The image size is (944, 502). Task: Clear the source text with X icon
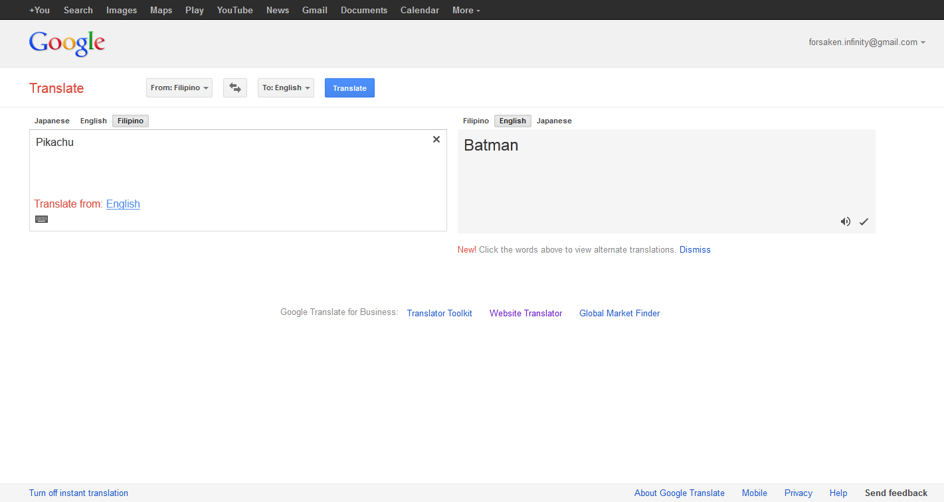436,139
